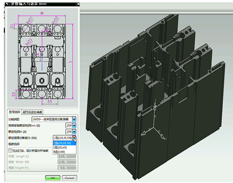Screen dimensions: 233x183
Task: Click the label ending in "Inm (A)"
Action: point(24,126)
